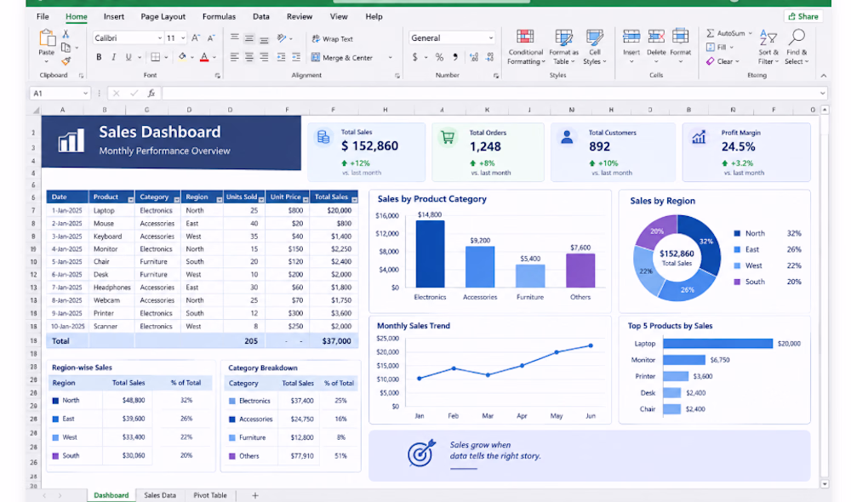Open Cell Styles gallery

[594, 47]
